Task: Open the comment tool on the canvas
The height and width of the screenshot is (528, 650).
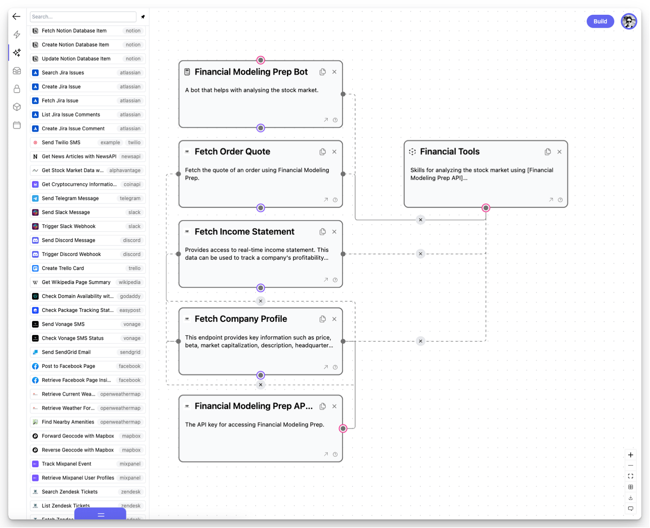Action: [630, 508]
